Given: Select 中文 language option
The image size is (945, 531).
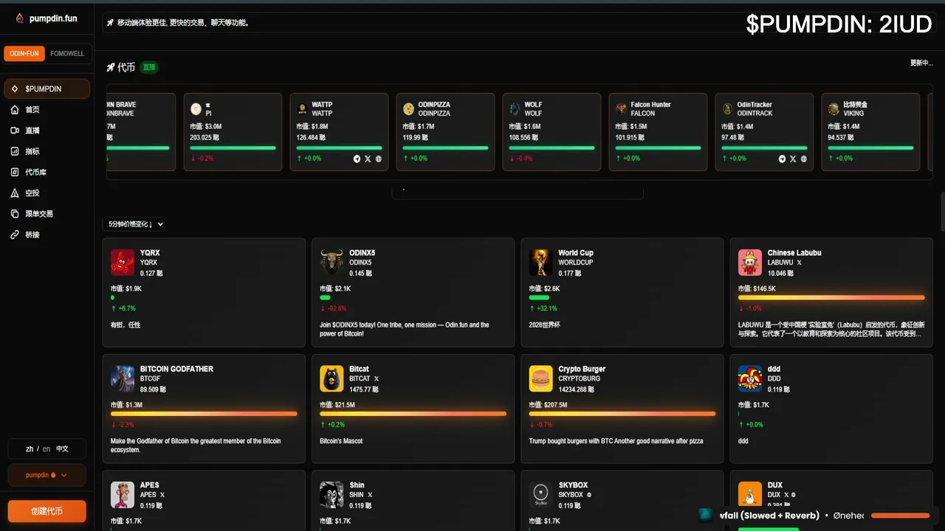Looking at the screenshot, I should coord(62,448).
